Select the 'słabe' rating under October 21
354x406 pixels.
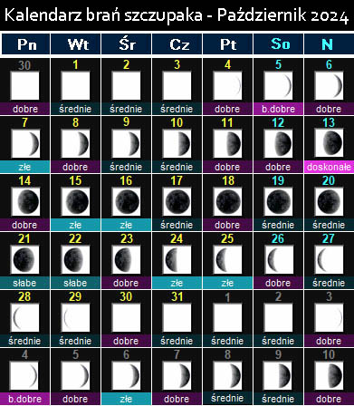(x=24, y=283)
